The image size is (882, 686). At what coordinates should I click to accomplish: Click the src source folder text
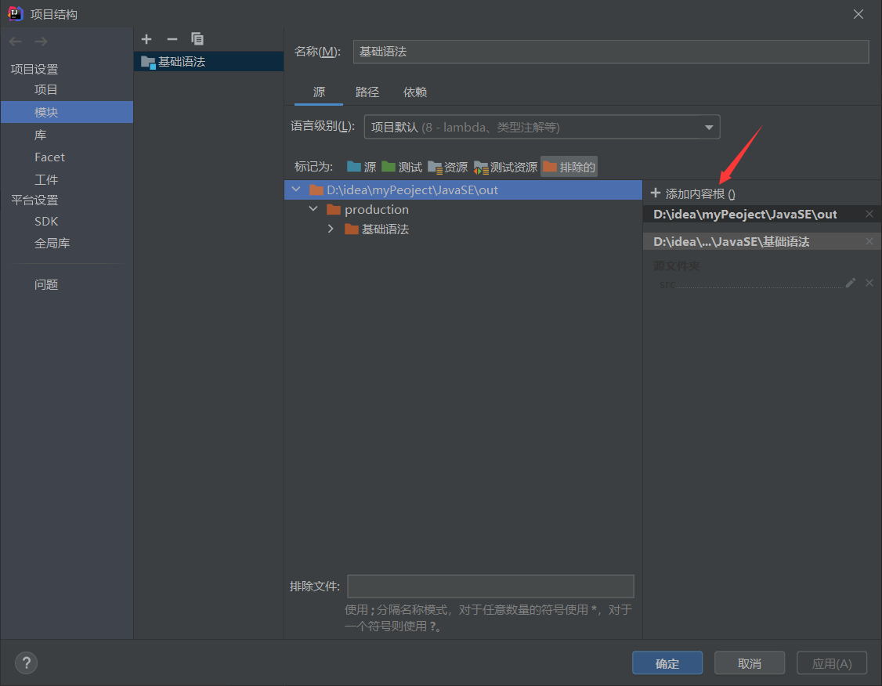click(667, 284)
